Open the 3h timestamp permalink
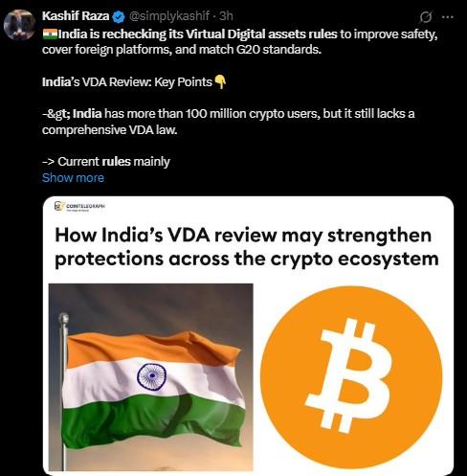 pos(226,16)
